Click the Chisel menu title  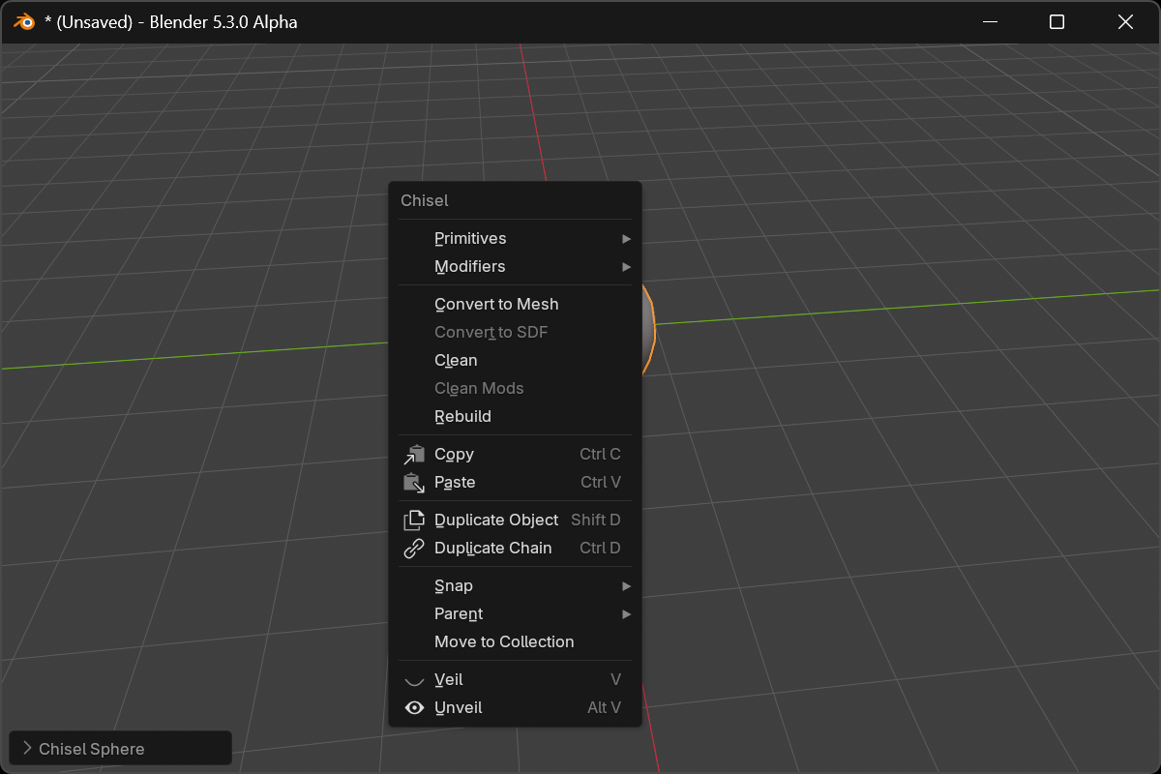coord(425,200)
